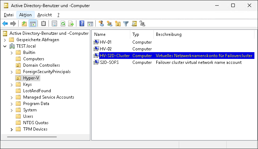This screenshot has height=149, width=258.
Task: Select the HV-S2D-Cluster computer entry
Action: 173,56
